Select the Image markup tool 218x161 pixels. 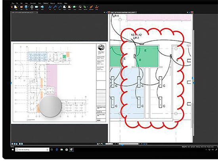[x=74, y=7]
